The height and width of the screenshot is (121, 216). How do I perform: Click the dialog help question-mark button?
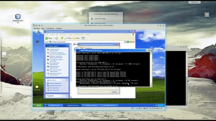115,44
